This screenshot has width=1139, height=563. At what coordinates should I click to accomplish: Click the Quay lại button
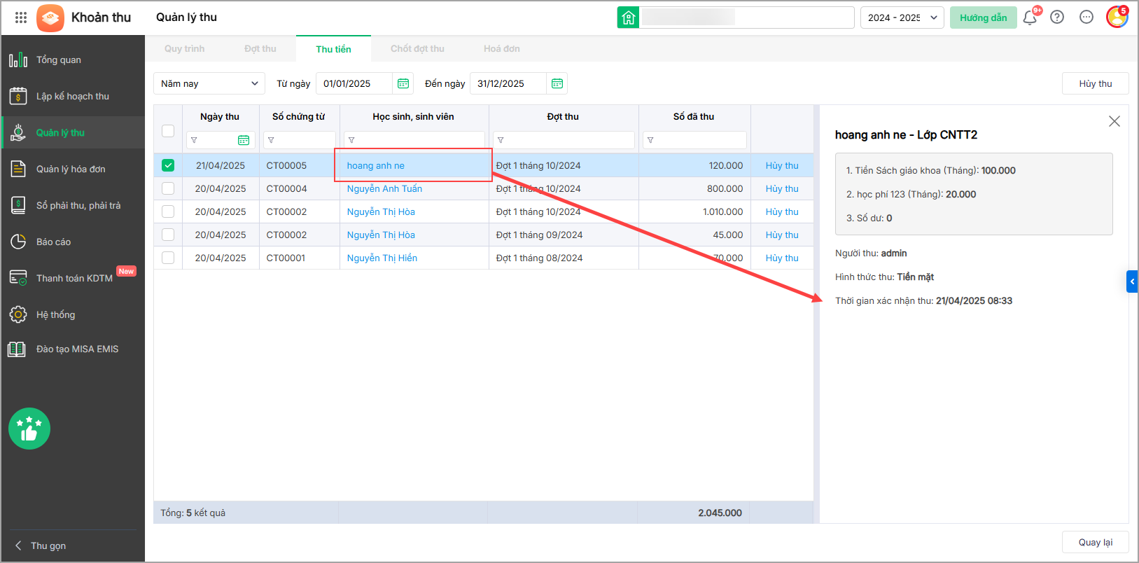point(1095,542)
